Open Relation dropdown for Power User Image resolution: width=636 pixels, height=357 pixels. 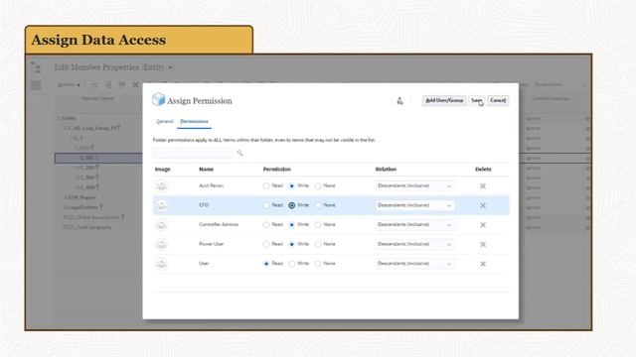click(414, 244)
